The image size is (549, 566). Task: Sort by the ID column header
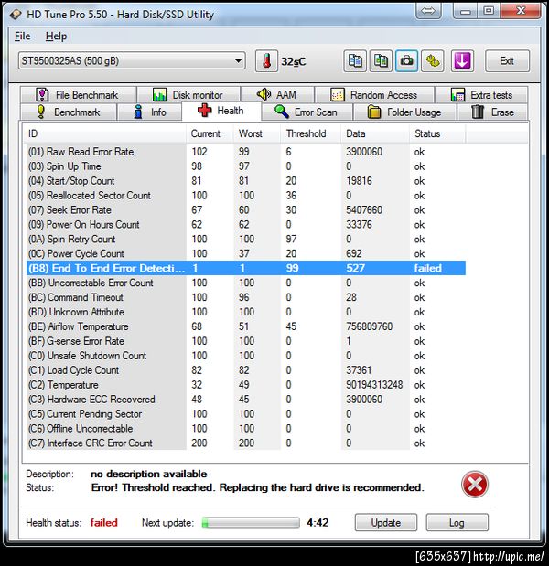pos(104,133)
